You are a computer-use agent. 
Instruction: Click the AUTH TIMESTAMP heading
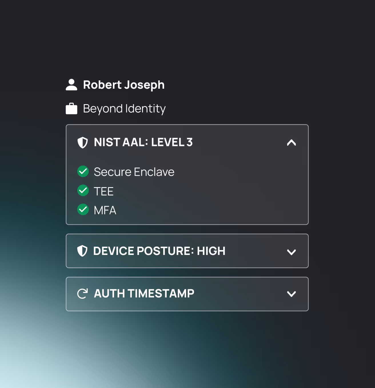(x=144, y=294)
